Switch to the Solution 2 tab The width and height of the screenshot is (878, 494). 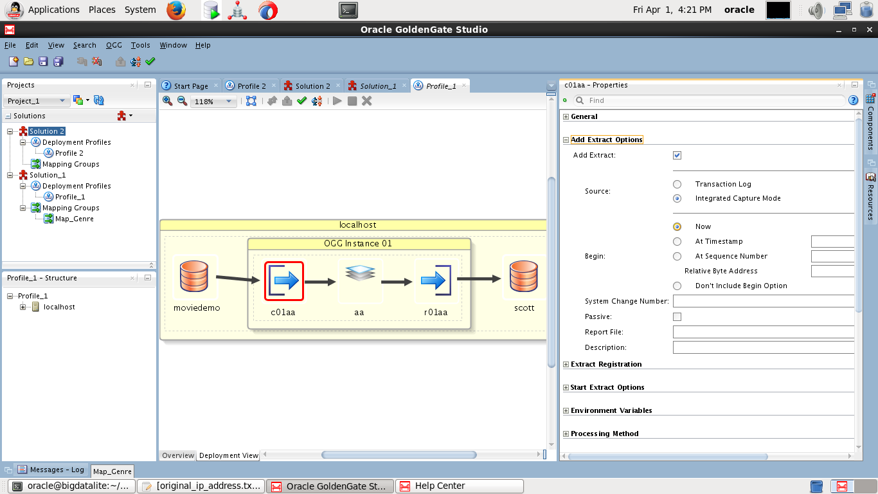pos(312,86)
